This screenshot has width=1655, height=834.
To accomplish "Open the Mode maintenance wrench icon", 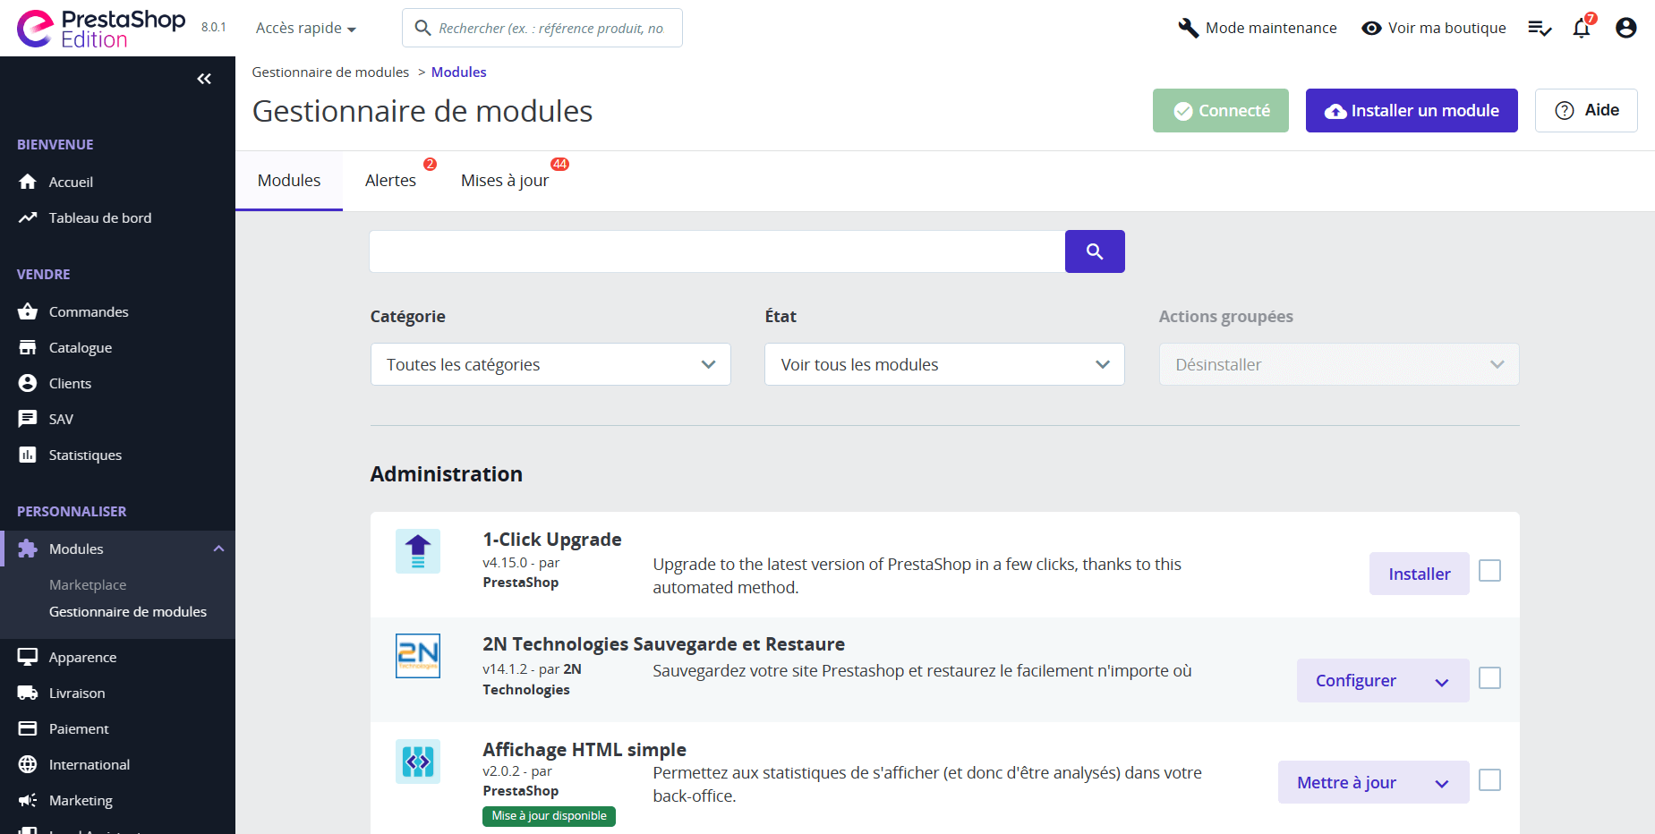I will (1188, 29).
